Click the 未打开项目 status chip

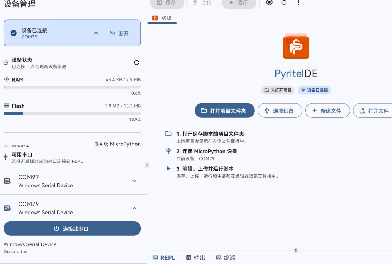click(x=278, y=90)
